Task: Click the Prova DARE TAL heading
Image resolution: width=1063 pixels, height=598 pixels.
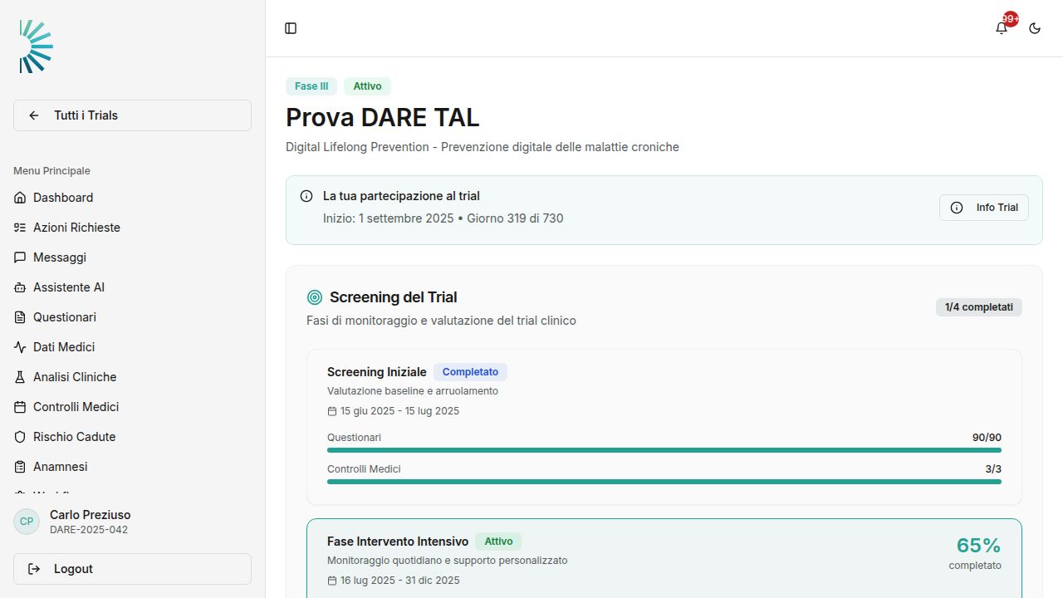Action: pos(383,117)
